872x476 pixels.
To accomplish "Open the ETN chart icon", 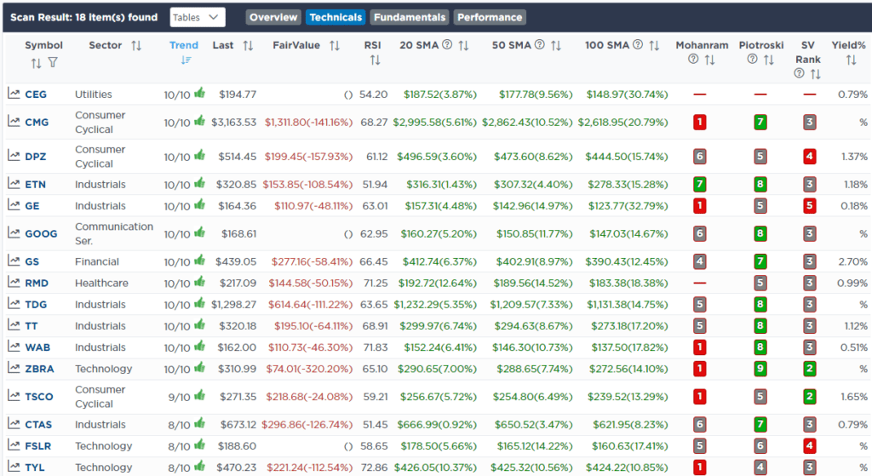I will click(14, 184).
